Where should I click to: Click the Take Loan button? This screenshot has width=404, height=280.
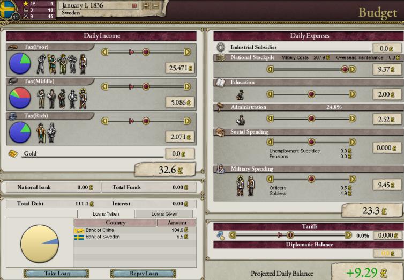point(57,274)
